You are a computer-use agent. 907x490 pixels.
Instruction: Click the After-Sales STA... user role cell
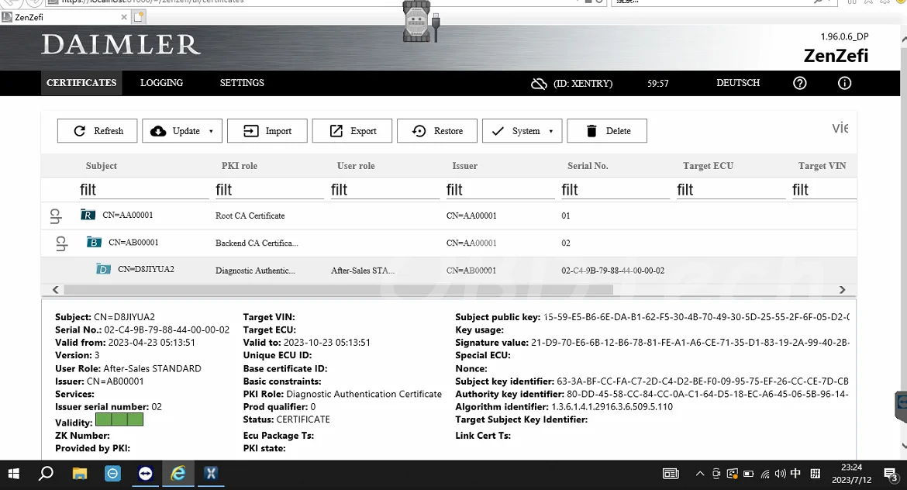tap(363, 270)
